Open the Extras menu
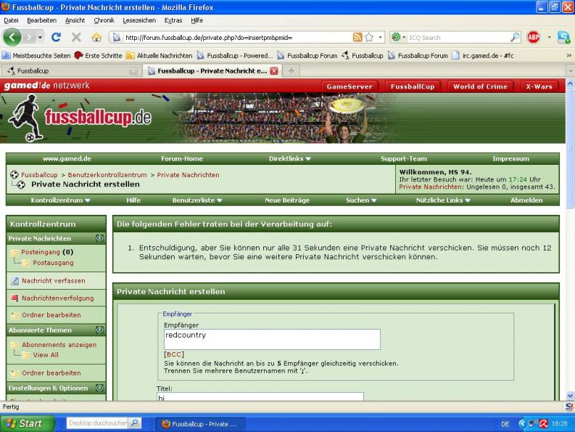 (x=173, y=20)
